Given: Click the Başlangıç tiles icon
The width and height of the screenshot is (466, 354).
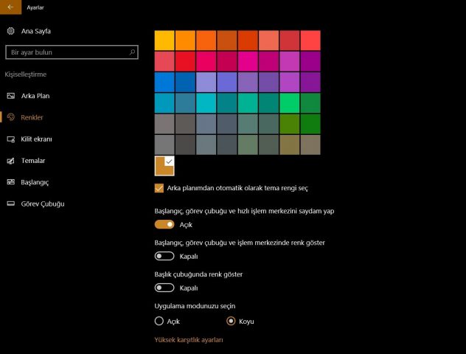Looking at the screenshot, I should pyautogui.click(x=11, y=182).
